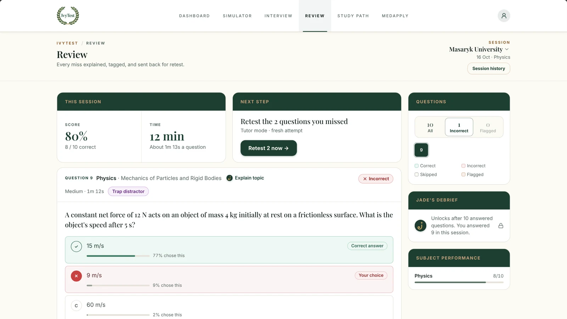This screenshot has width=567, height=319.
Task: Click the Physics 8/10 score text
Action: pos(498,276)
